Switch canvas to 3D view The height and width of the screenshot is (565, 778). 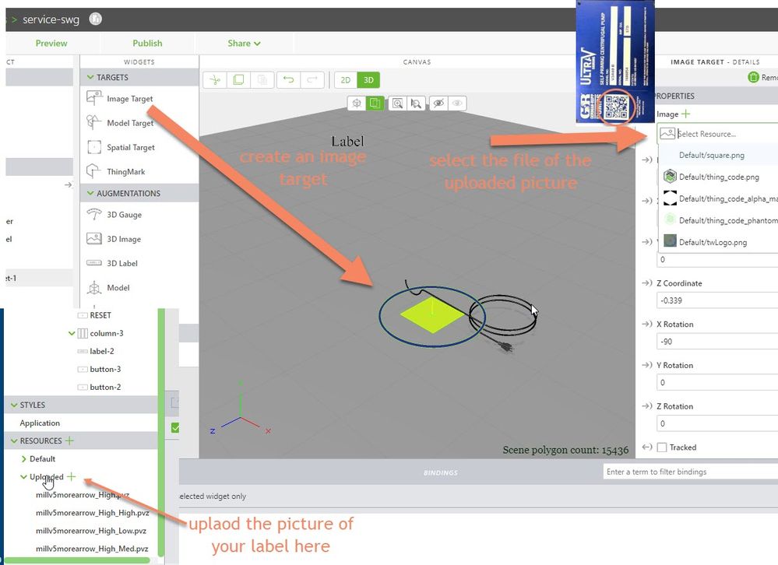368,80
